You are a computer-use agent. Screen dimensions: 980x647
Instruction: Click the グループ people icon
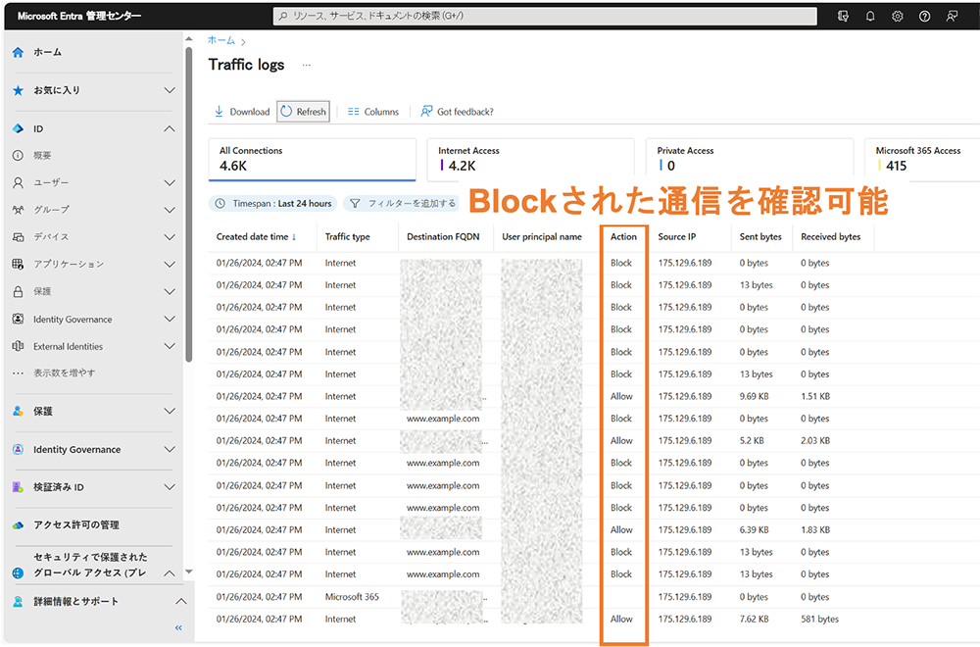(18, 210)
